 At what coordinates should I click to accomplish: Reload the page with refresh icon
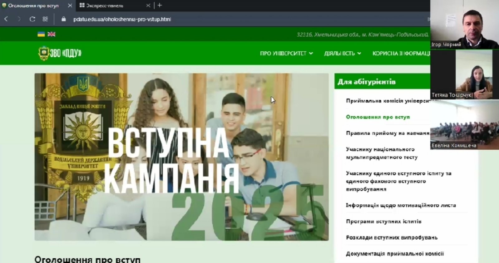coord(32,19)
